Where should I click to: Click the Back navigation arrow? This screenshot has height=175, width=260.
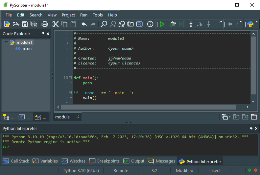[230, 24]
